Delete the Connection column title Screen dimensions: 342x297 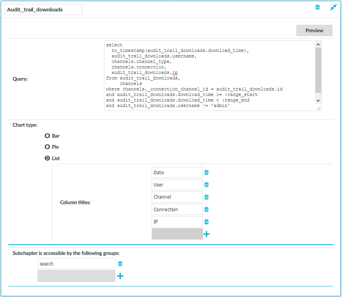[206, 209]
